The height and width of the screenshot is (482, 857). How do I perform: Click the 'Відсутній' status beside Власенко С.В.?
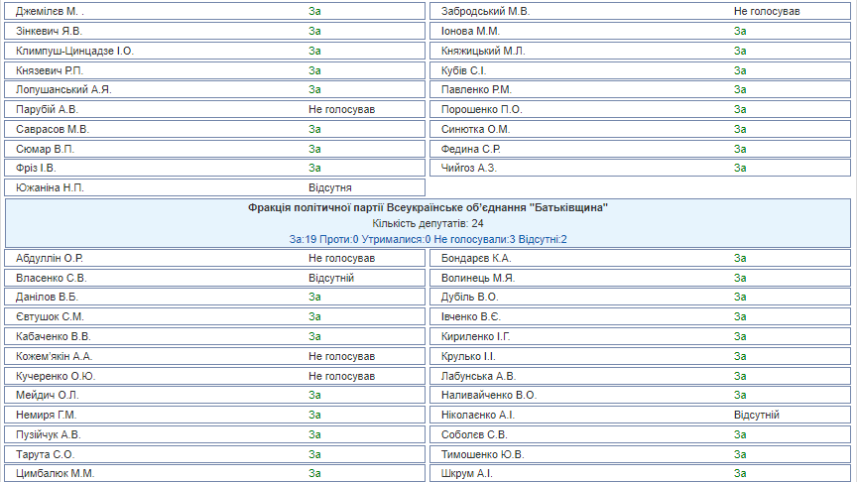click(330, 278)
